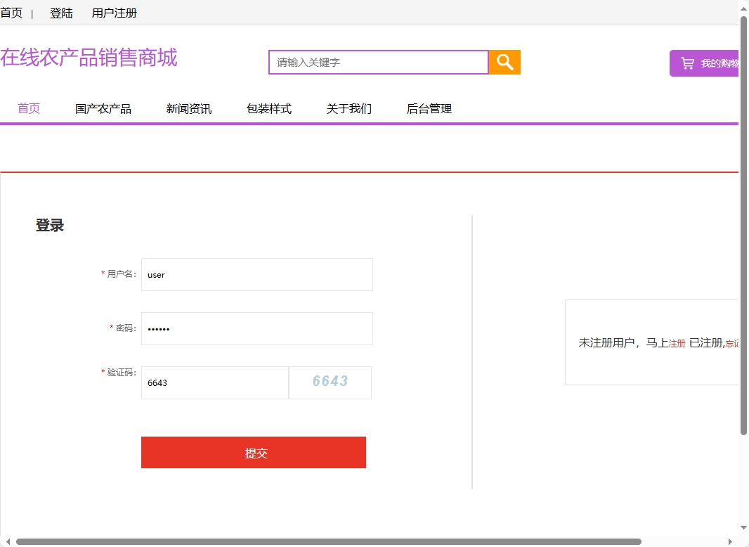Screen dimensions: 749x547
Task: Click the red 注册 link for new users
Action: point(675,344)
